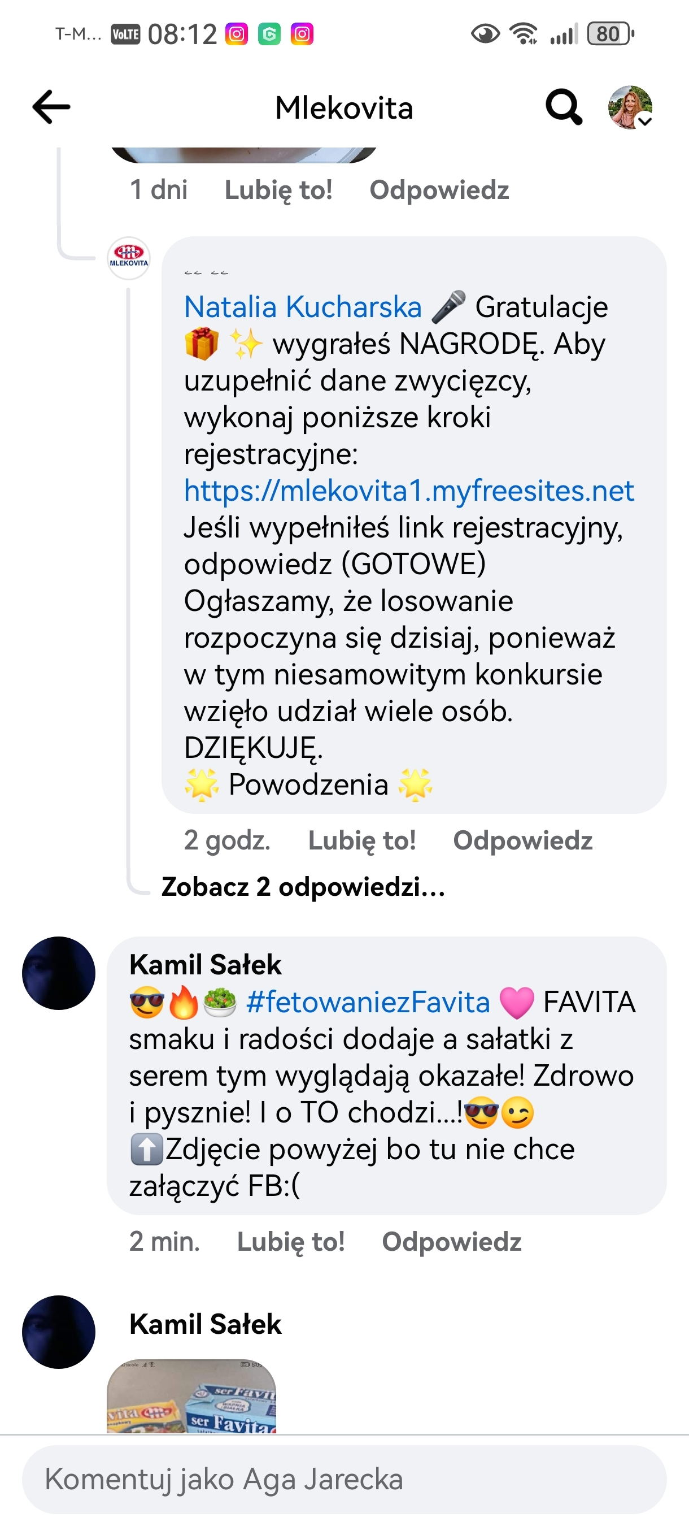Open search with magnifier icon
The width and height of the screenshot is (689, 1526).
click(x=563, y=107)
